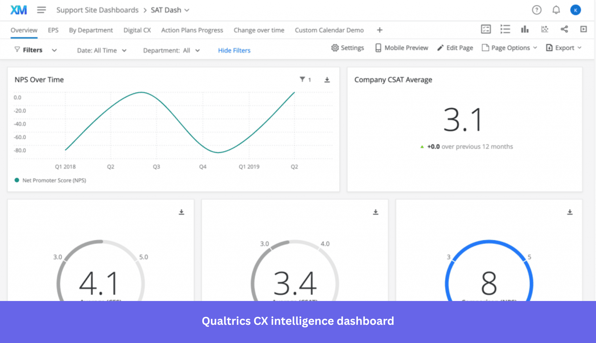Click the filter icon on NPS Over Time widget
Screen dimensions: 596x343
point(302,79)
